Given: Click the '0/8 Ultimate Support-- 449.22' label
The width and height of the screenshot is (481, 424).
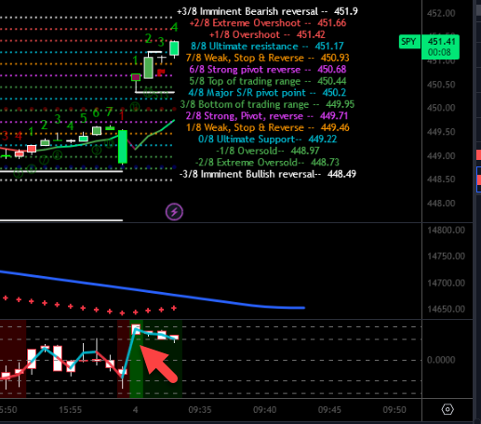Looking at the screenshot, I should 267,139.
